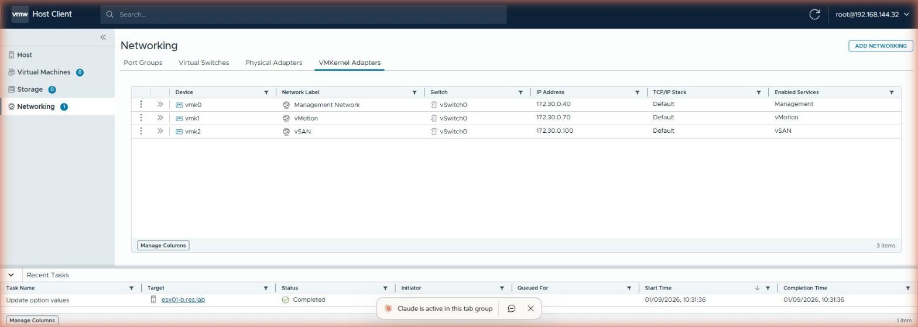Filter the Completion Time column

coord(907,288)
